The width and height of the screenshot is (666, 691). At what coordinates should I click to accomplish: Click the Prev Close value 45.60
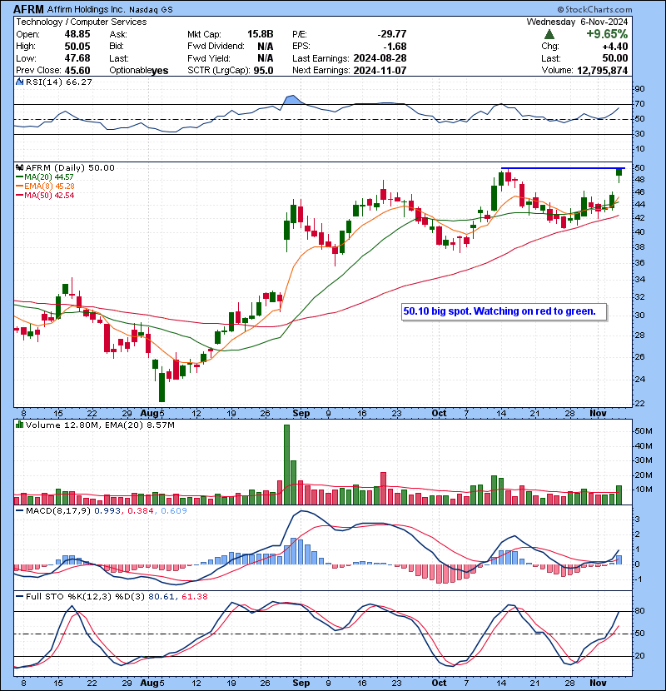77,71
